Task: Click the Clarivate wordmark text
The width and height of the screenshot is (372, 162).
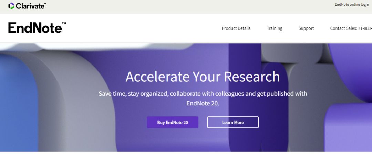Action: 31,6
